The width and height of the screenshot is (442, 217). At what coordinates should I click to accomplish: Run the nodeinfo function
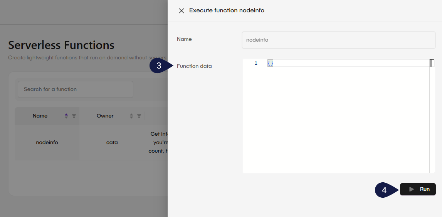(418, 189)
